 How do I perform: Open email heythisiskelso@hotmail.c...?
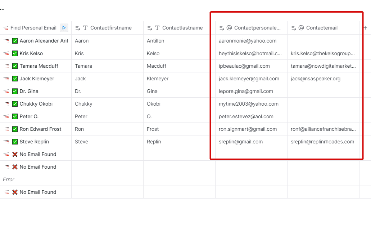[250, 53]
